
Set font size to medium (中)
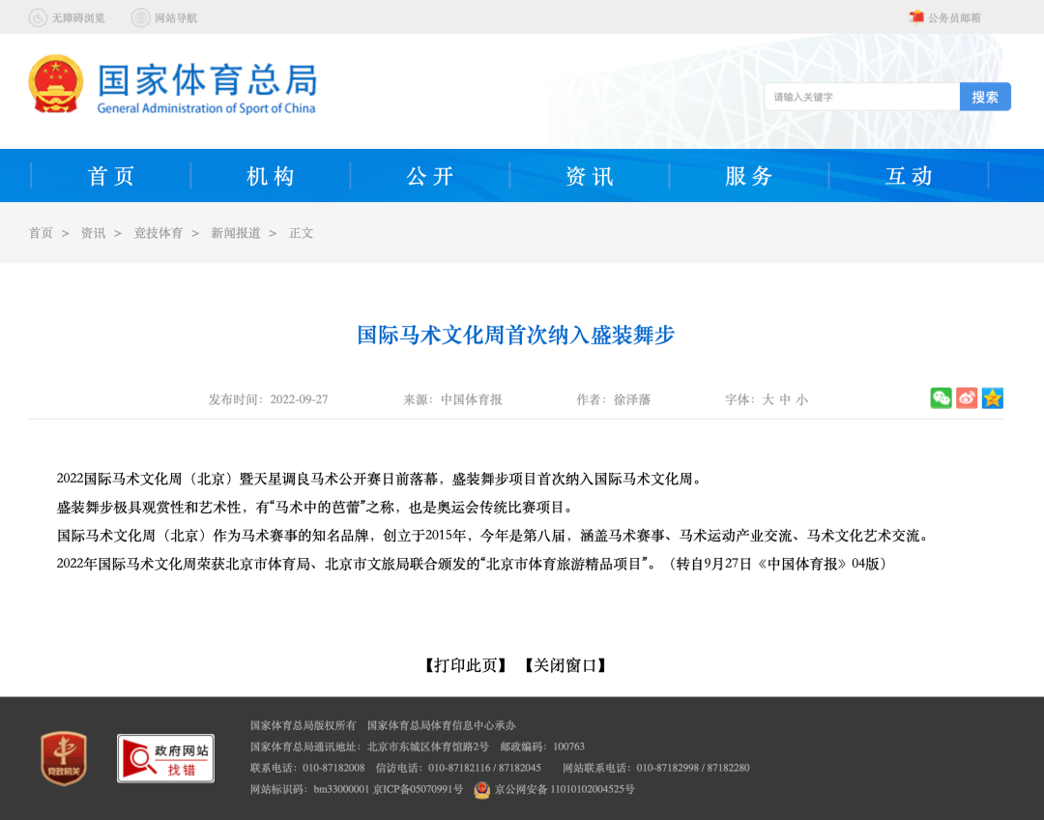[785, 399]
